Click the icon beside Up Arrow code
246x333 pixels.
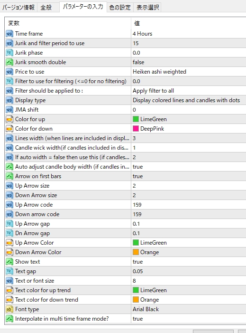(9, 205)
